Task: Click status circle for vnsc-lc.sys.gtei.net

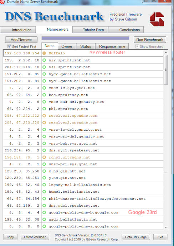Action: [x=44, y=88]
